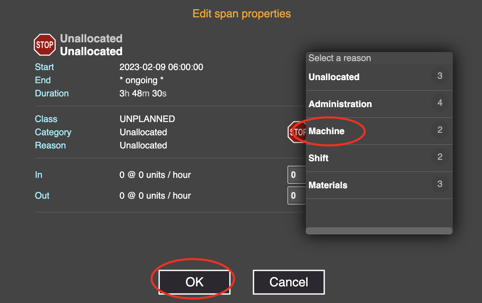Expand the Materials reason group
Screen dimensions: 482x303
click(x=379, y=185)
